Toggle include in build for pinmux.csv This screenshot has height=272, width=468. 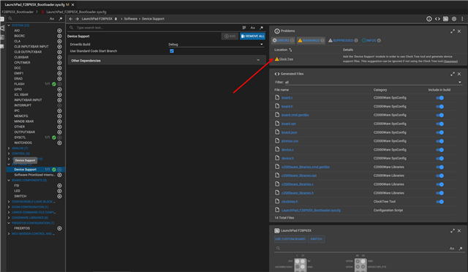(x=440, y=141)
